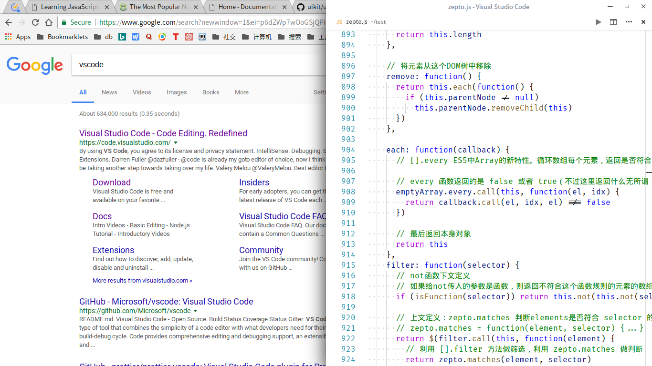Viewport: 652px width, 366px height.
Task: Run code with the play icon
Action: pyautogui.click(x=598, y=22)
